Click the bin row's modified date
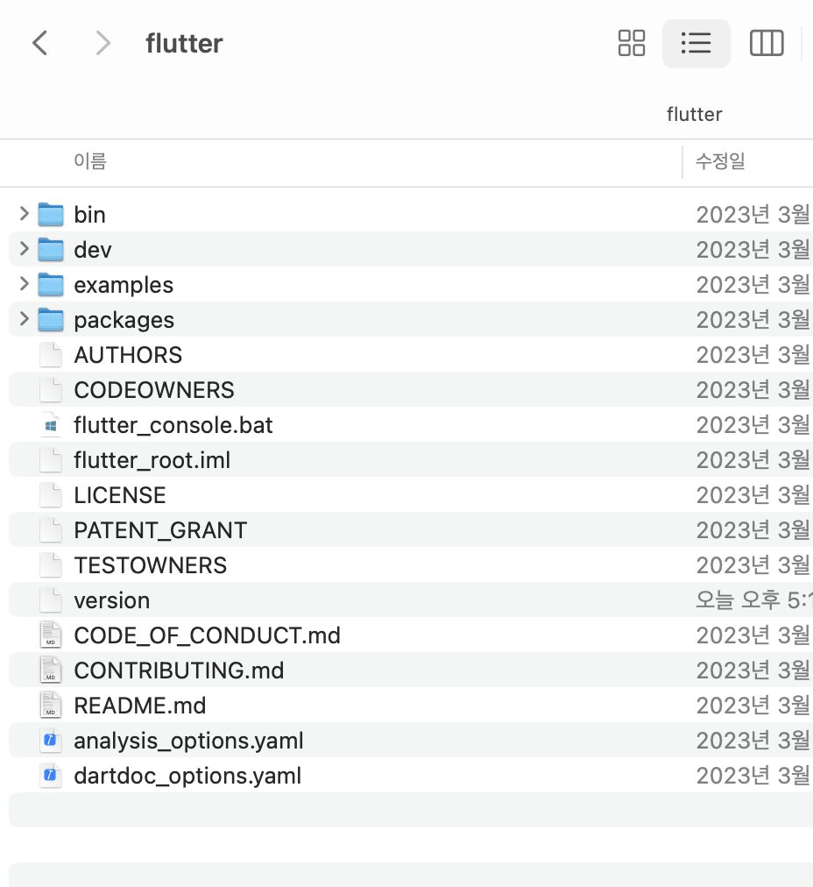The image size is (813, 887). (753, 215)
